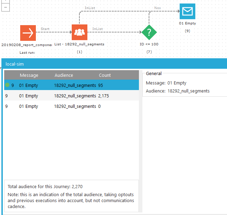Click the Message column header

(x=29, y=75)
